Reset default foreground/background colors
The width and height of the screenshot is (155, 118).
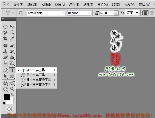tap(4, 103)
